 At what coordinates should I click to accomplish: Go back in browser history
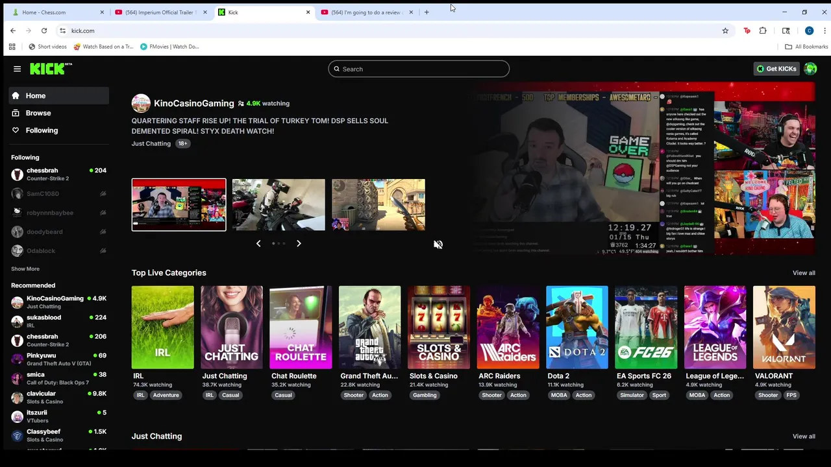point(13,30)
